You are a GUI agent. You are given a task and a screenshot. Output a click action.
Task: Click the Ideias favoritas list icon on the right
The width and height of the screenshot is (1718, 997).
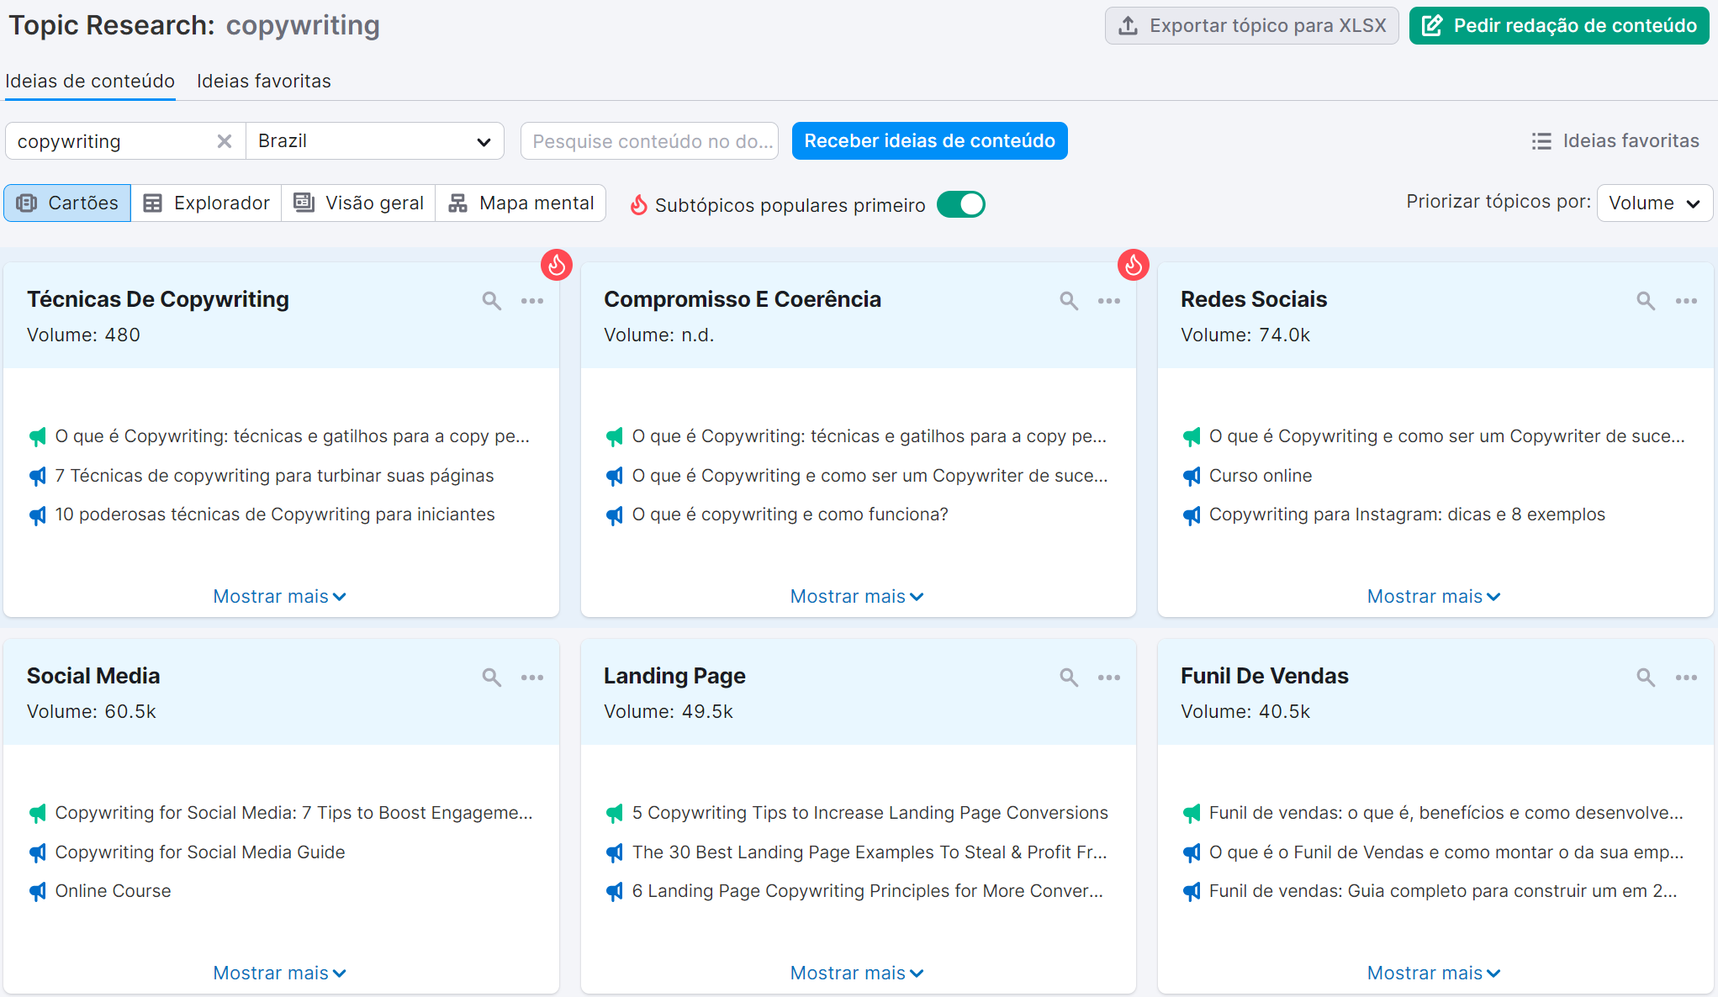coord(1541,140)
